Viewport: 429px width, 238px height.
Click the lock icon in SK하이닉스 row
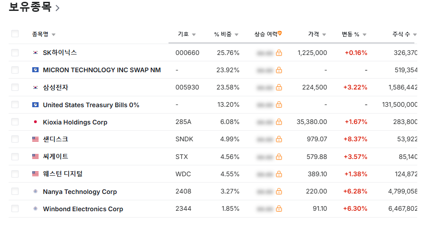pyautogui.click(x=279, y=53)
